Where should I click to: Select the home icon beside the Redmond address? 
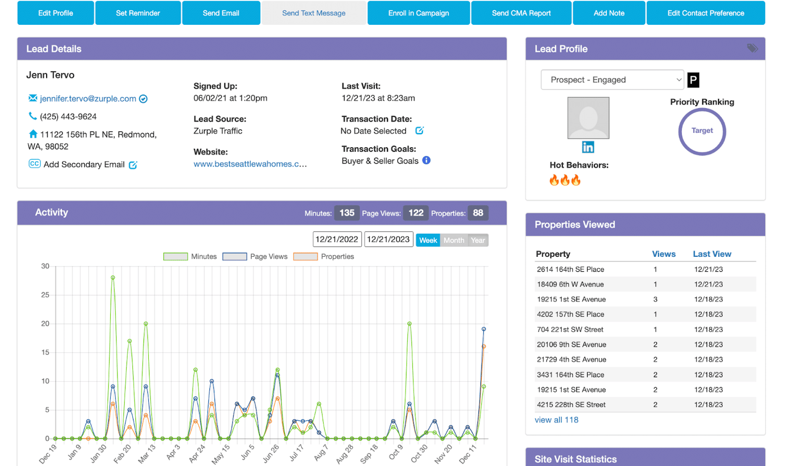coord(33,134)
